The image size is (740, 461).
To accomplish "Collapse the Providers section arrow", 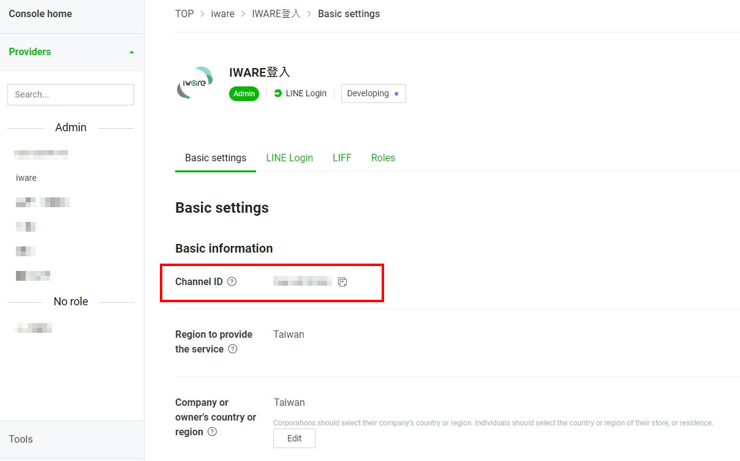I will click(132, 52).
